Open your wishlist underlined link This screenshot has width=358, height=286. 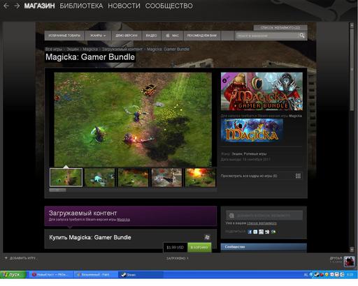pyautogui.click(x=262, y=223)
